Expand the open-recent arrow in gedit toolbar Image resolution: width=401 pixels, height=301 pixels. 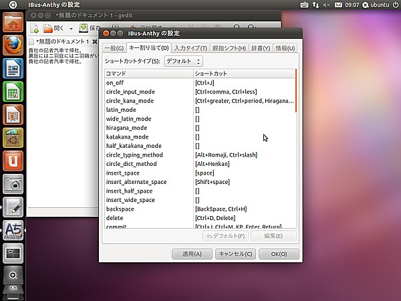point(71,29)
